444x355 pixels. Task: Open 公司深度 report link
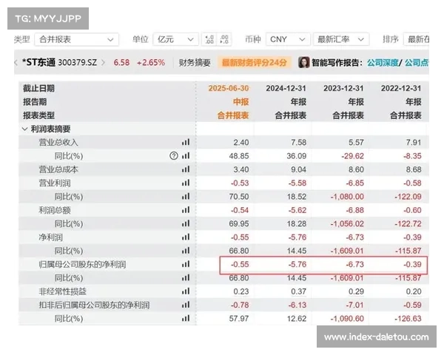click(383, 63)
